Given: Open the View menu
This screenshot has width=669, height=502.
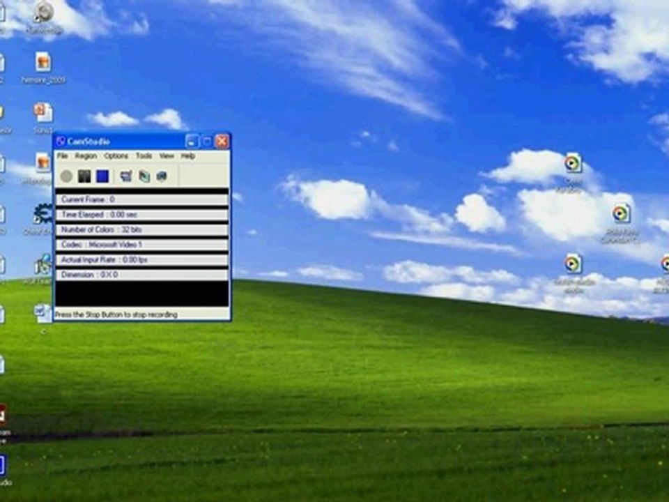Looking at the screenshot, I should (x=167, y=155).
